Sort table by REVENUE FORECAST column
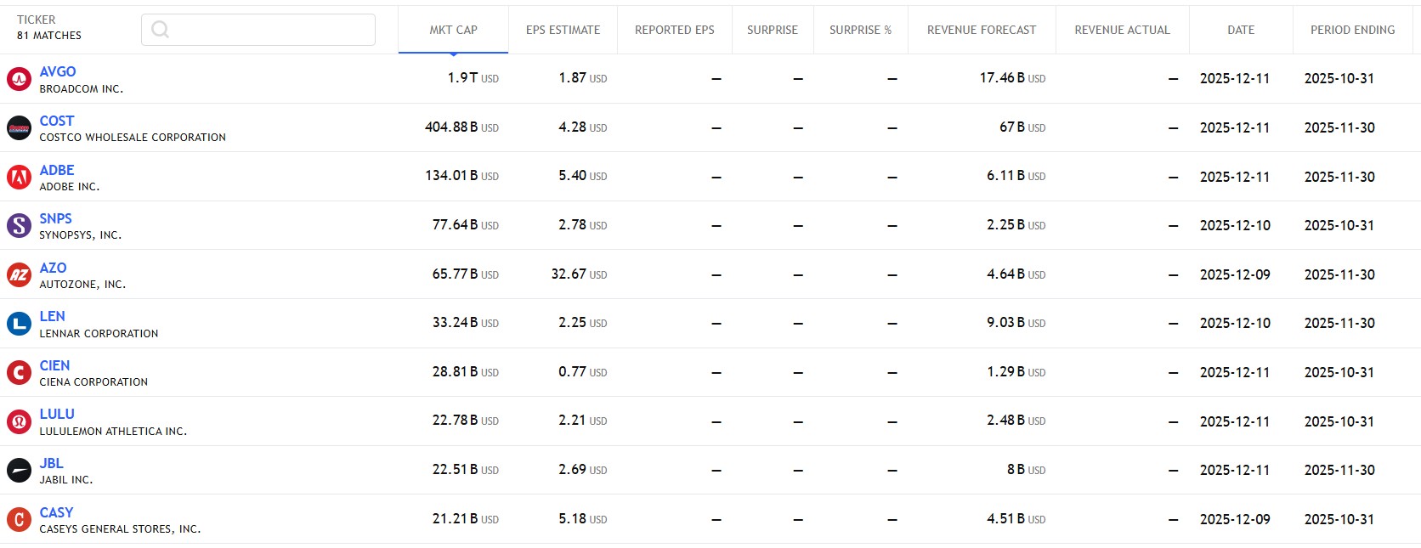 pos(981,30)
